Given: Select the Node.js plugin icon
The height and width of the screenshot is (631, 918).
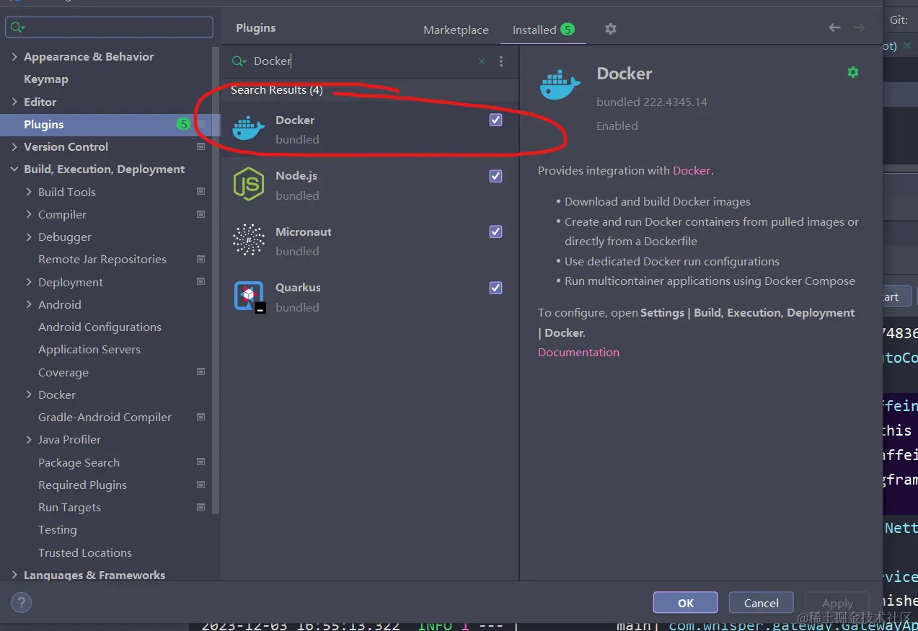Looking at the screenshot, I should point(248,185).
